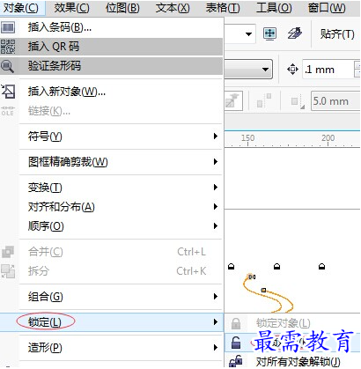Click the nudge offset move icon
Viewport: 361px width, 369px height.
pos(292,70)
